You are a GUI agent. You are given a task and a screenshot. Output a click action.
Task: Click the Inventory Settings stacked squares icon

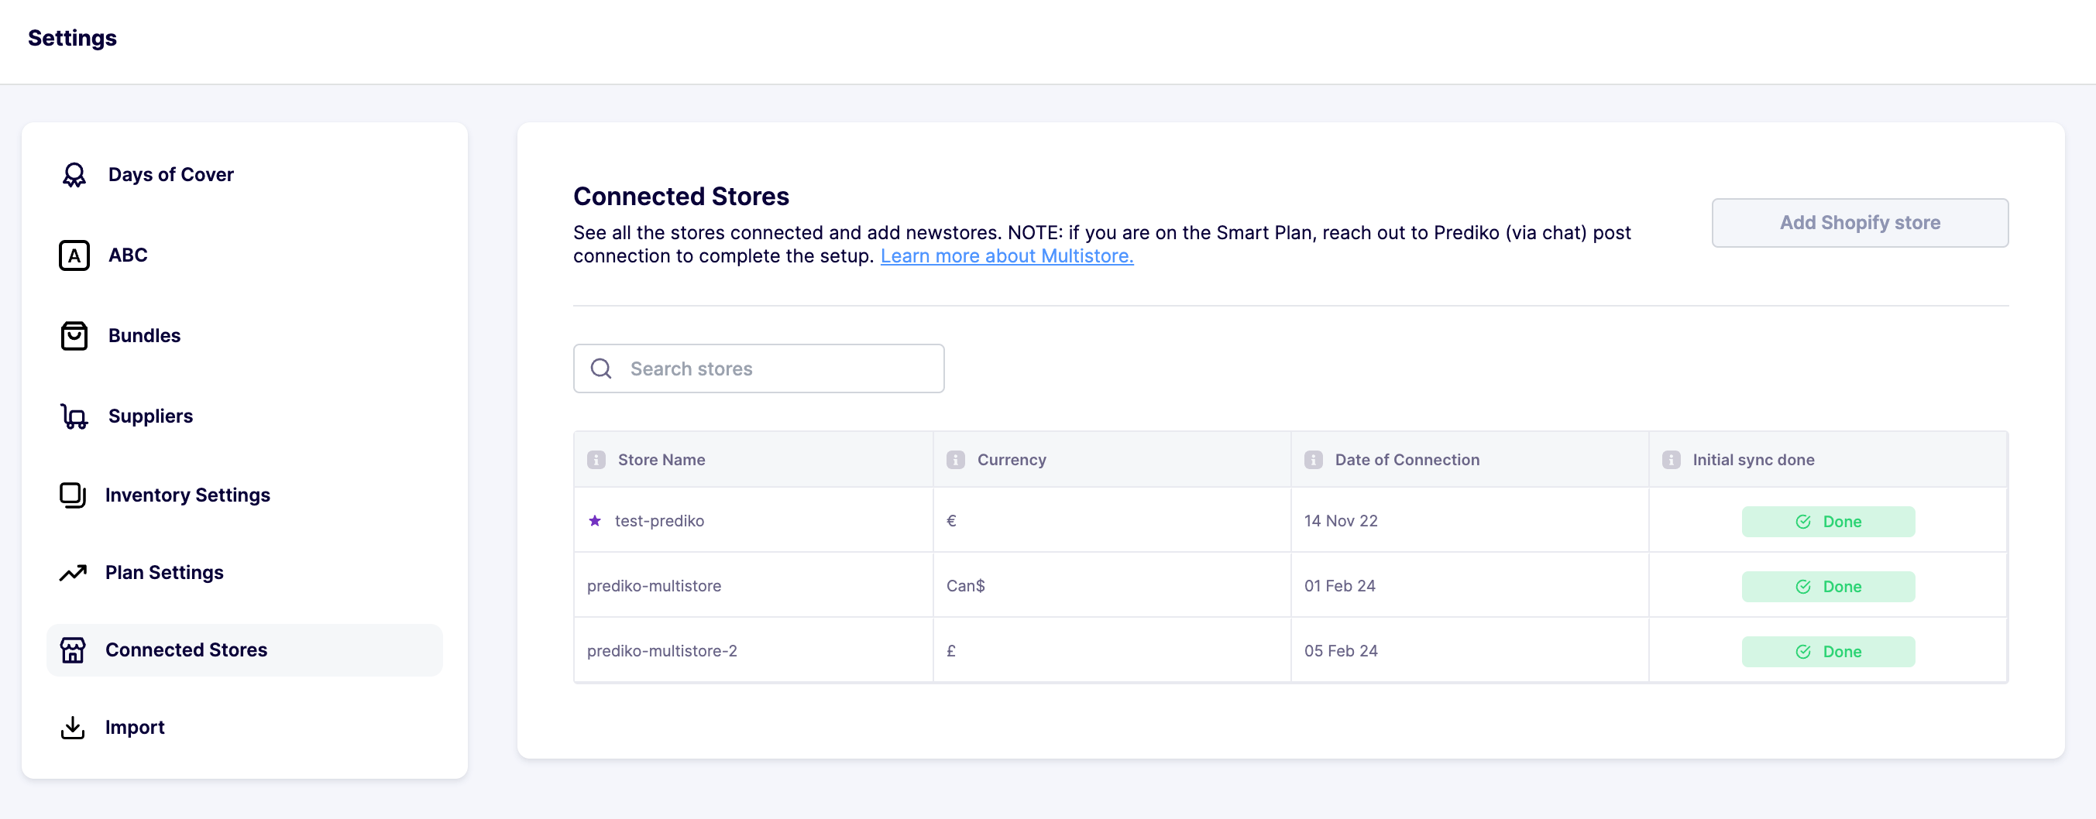coord(72,495)
